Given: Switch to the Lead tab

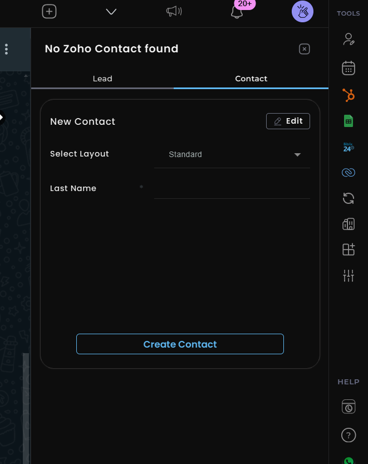Looking at the screenshot, I should click(x=102, y=79).
